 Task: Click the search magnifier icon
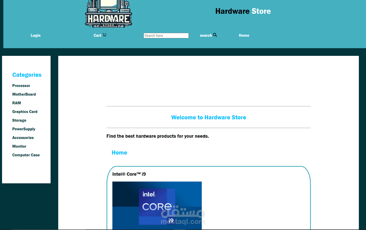[x=215, y=35]
